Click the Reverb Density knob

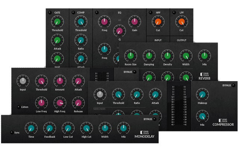click(x=168, y=56)
